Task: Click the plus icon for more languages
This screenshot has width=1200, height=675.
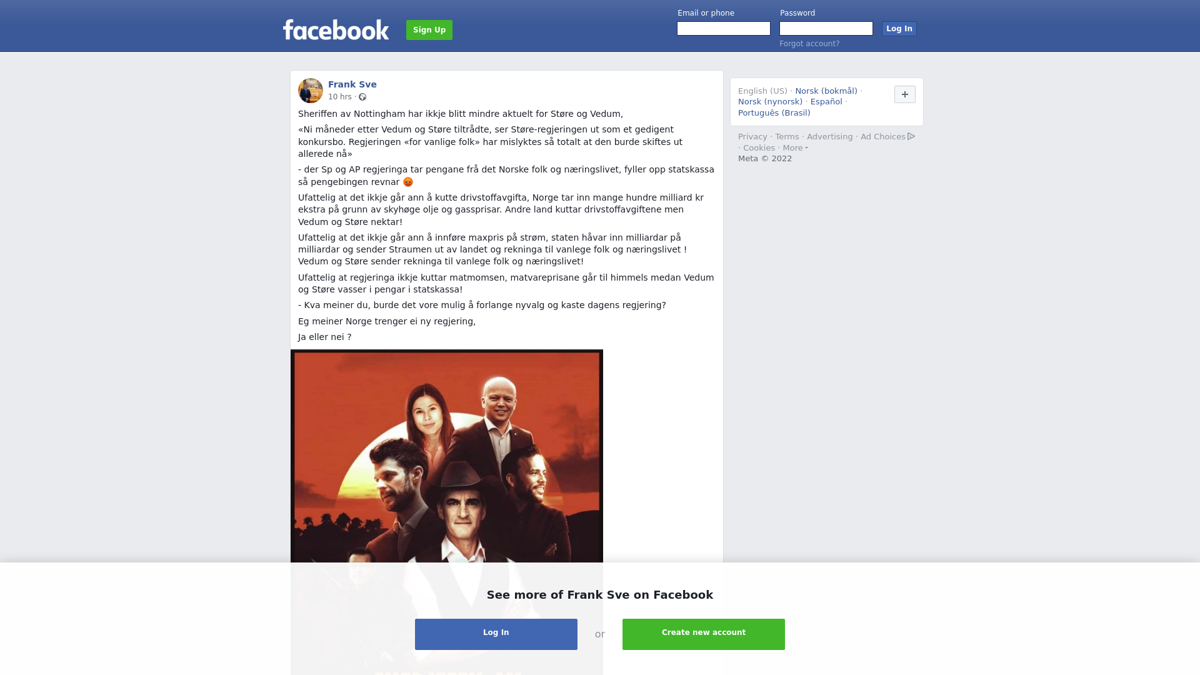Action: (x=905, y=94)
